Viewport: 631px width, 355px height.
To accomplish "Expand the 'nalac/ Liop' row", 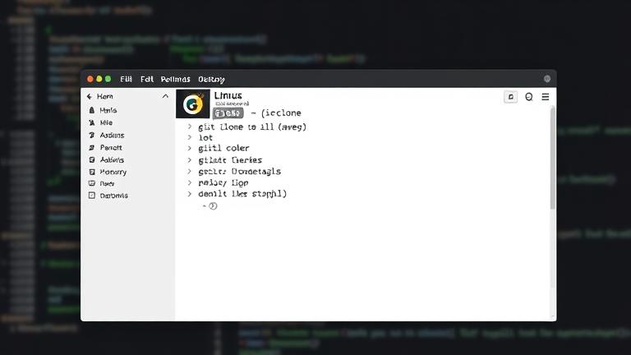I will pos(190,182).
